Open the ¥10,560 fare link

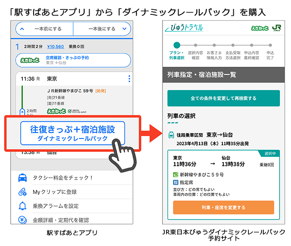56,47
